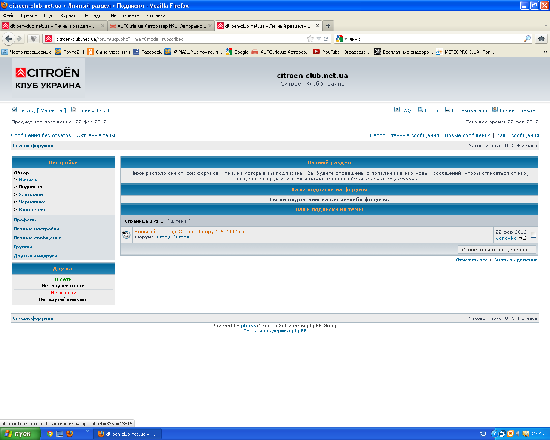550x440 pixels.
Task: Open the Правка menu
Action: click(x=29, y=15)
